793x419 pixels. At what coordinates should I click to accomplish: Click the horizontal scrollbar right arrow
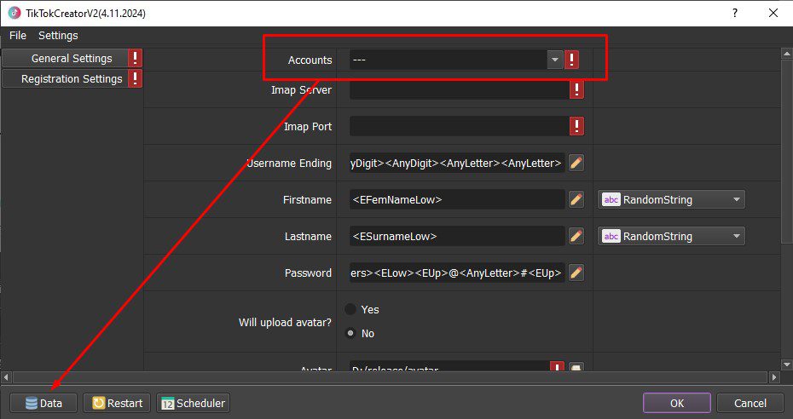(x=774, y=377)
